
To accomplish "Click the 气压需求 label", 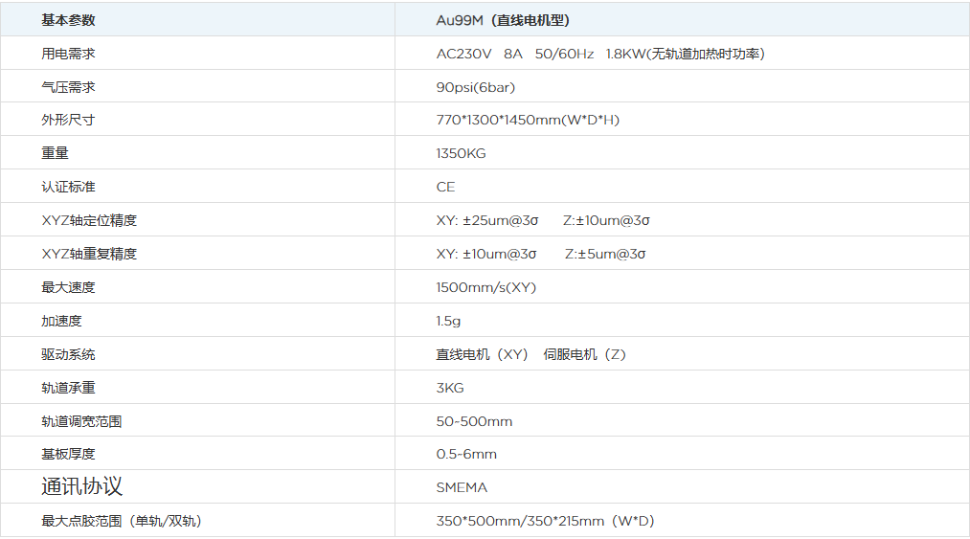I will (68, 87).
